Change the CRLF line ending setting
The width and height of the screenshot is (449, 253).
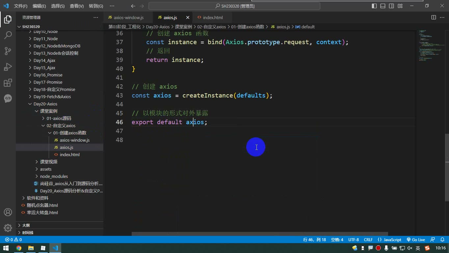[x=368, y=240]
